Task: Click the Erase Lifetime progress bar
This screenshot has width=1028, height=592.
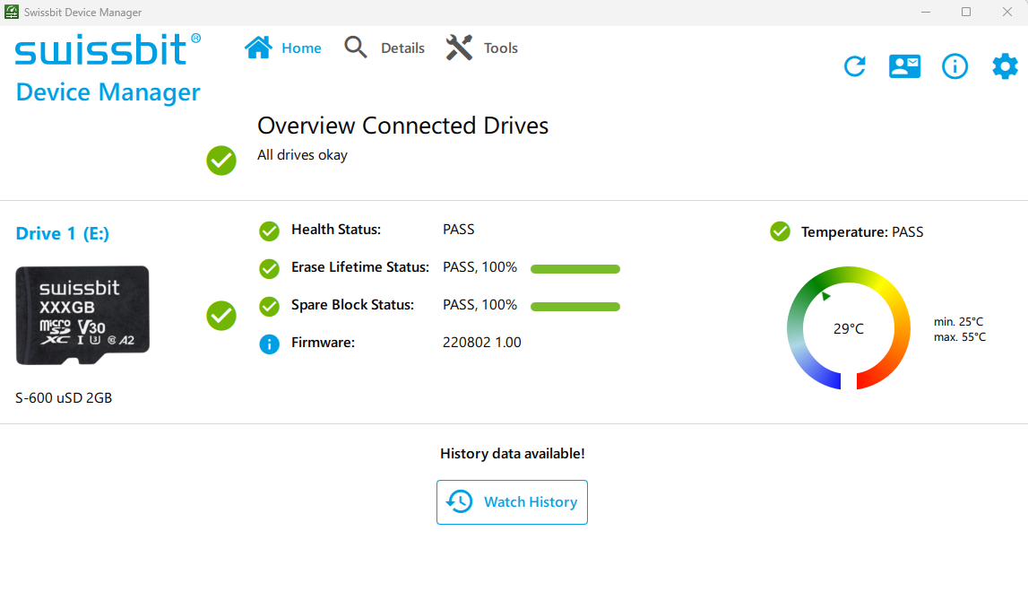Action: tap(574, 269)
